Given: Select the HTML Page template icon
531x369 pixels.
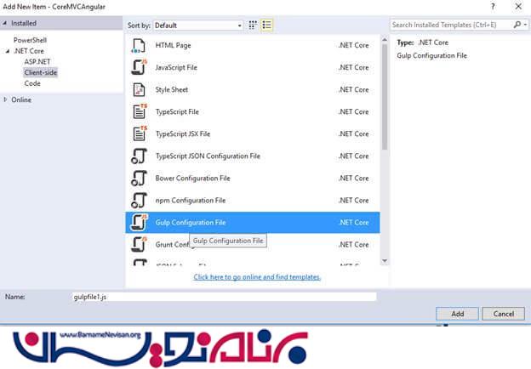Looking at the screenshot, I should (x=139, y=45).
